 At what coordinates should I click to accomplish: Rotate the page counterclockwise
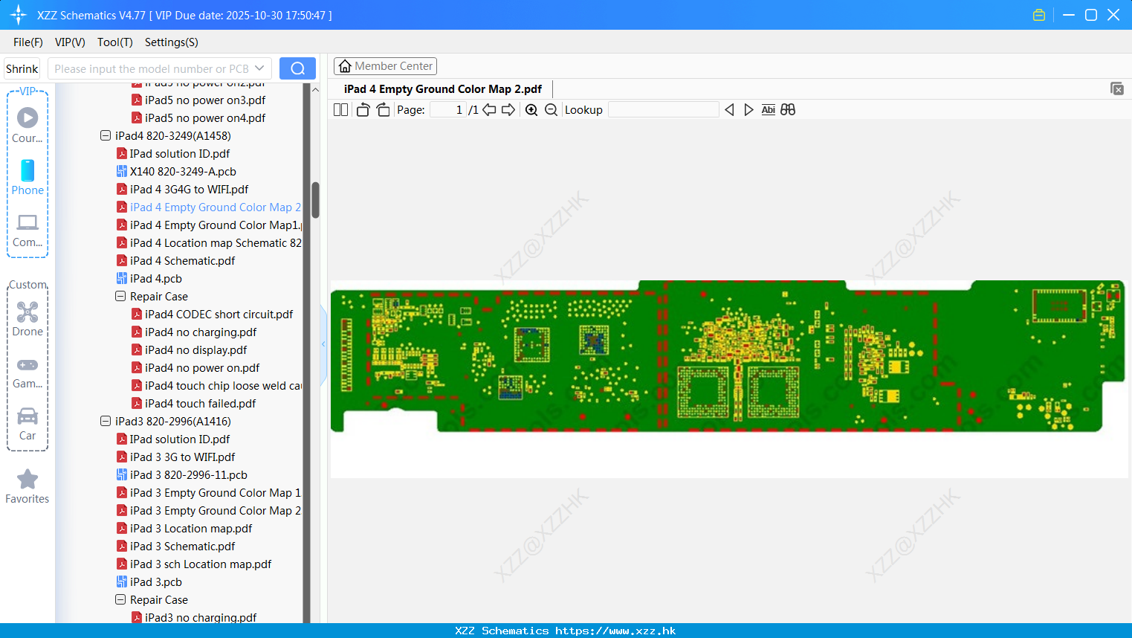pyautogui.click(x=363, y=110)
